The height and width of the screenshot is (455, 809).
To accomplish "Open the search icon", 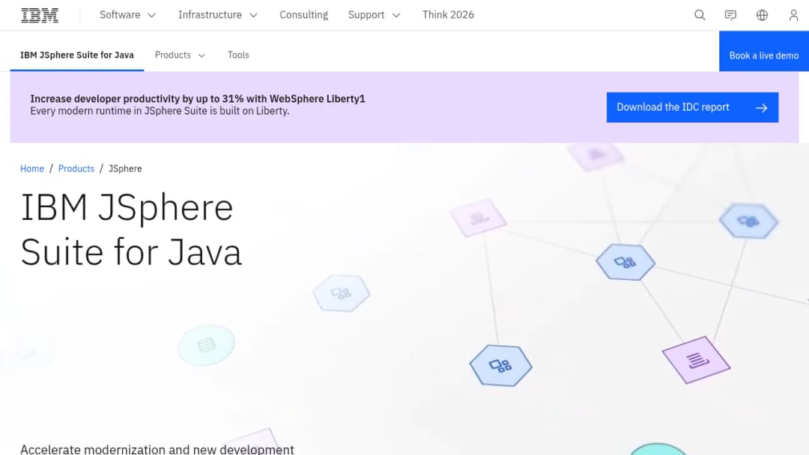I will click(x=700, y=15).
